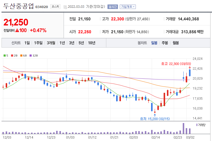Click the 시가 value 22,250
The height and width of the screenshot is (141, 212).
tap(85, 32)
